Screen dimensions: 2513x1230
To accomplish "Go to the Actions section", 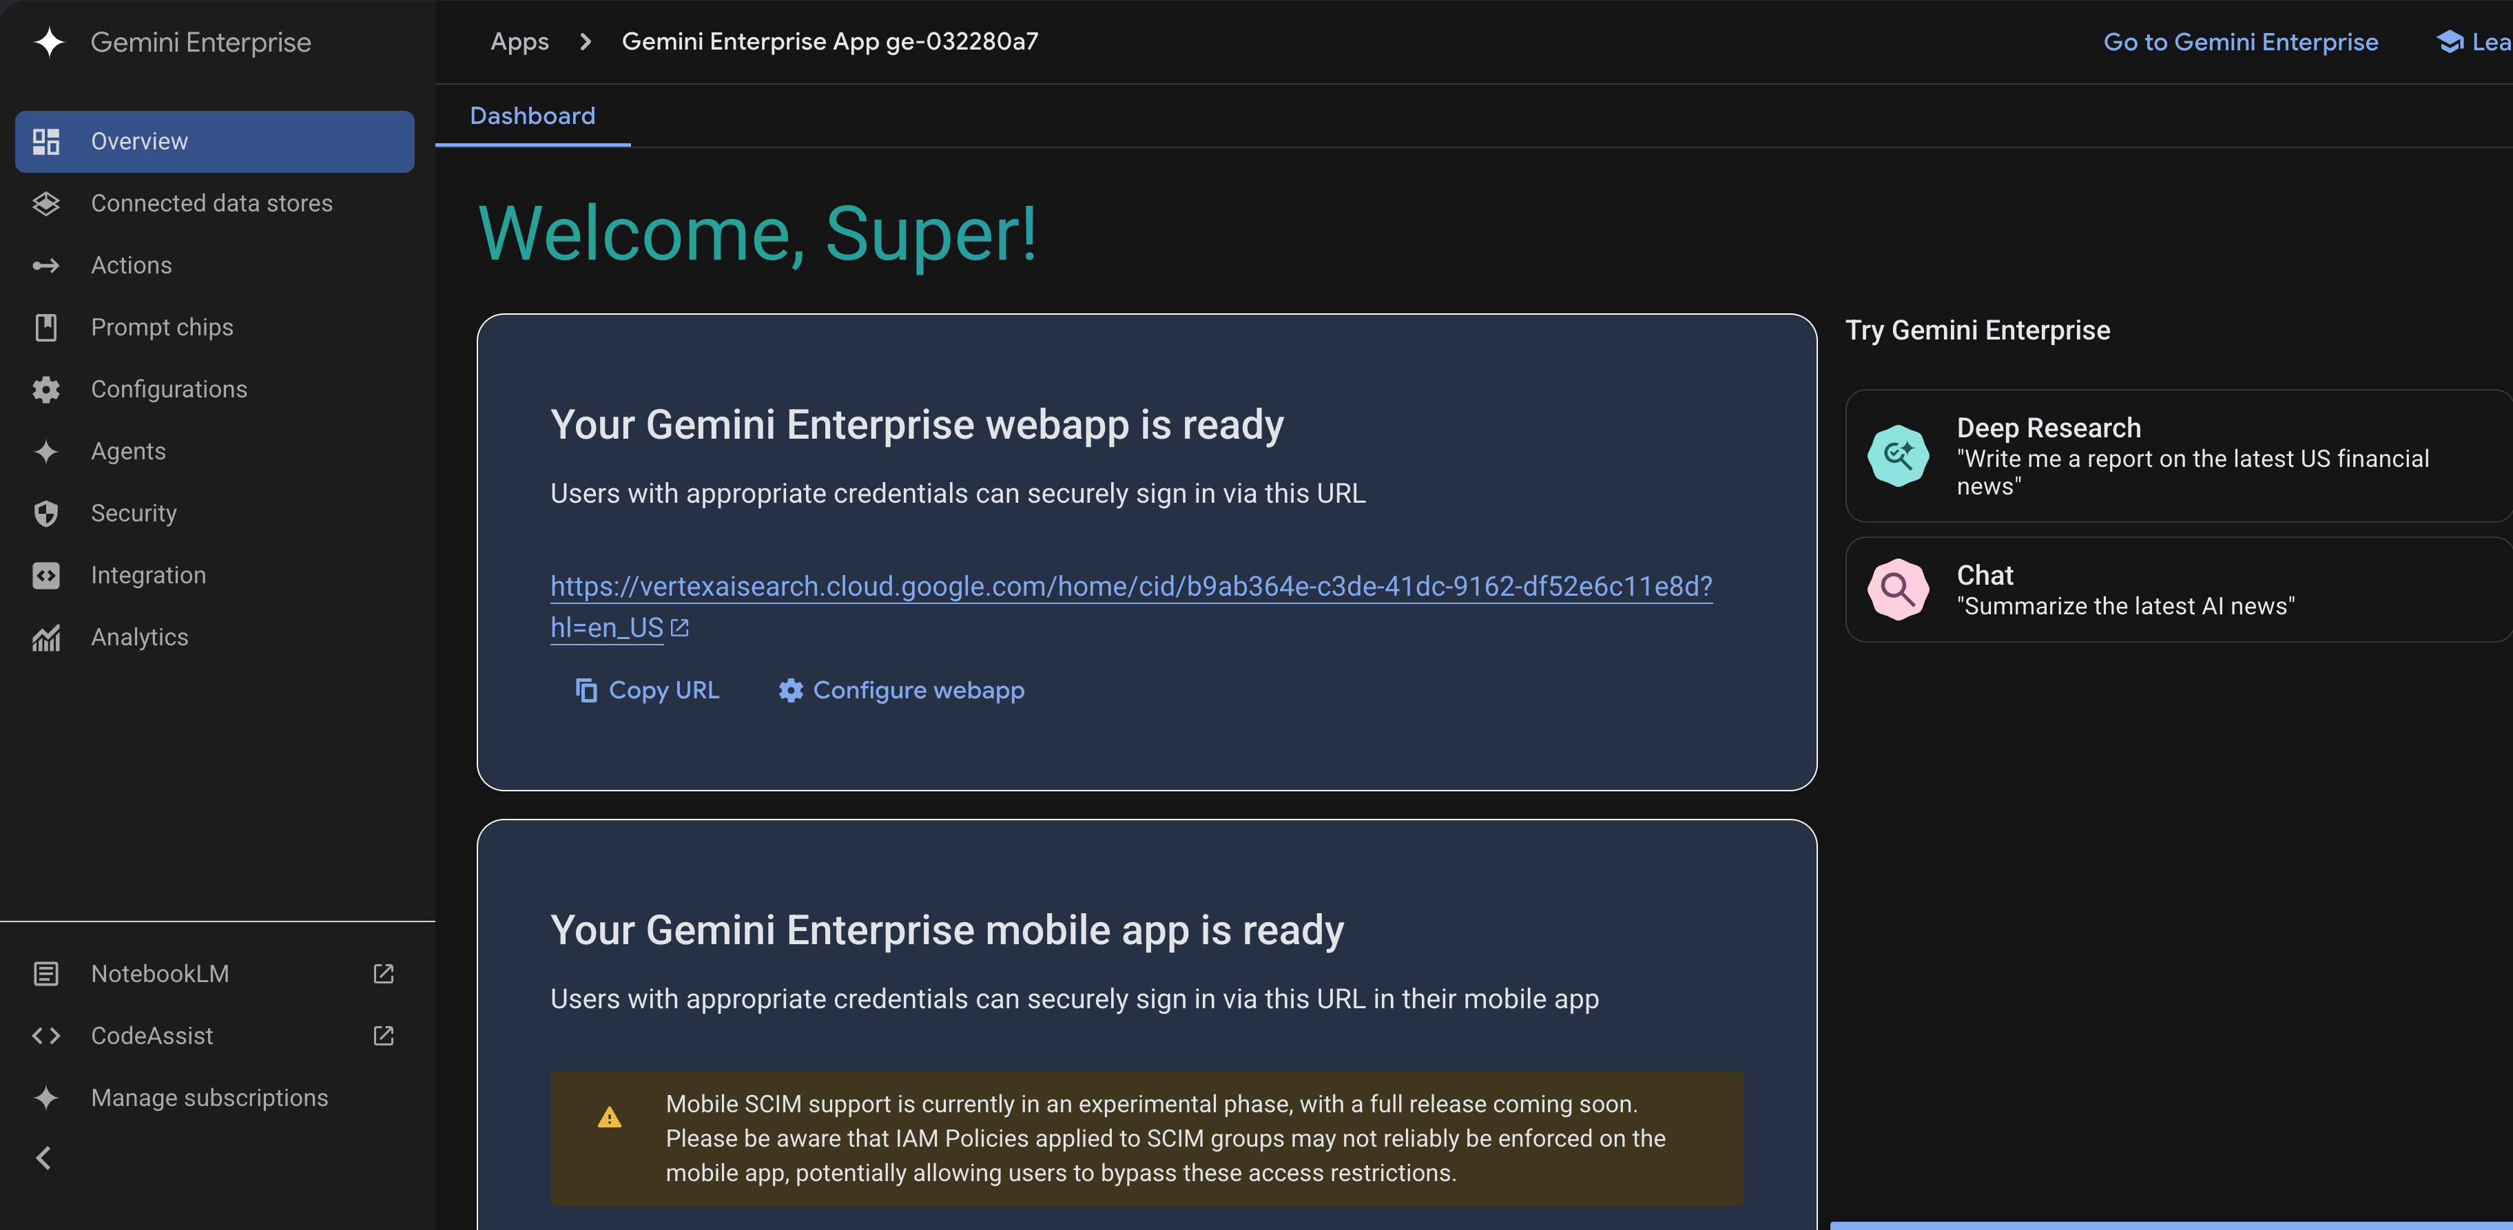I will point(215,265).
